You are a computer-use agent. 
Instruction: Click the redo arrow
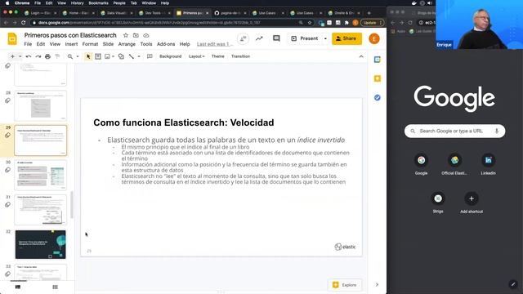point(38,56)
